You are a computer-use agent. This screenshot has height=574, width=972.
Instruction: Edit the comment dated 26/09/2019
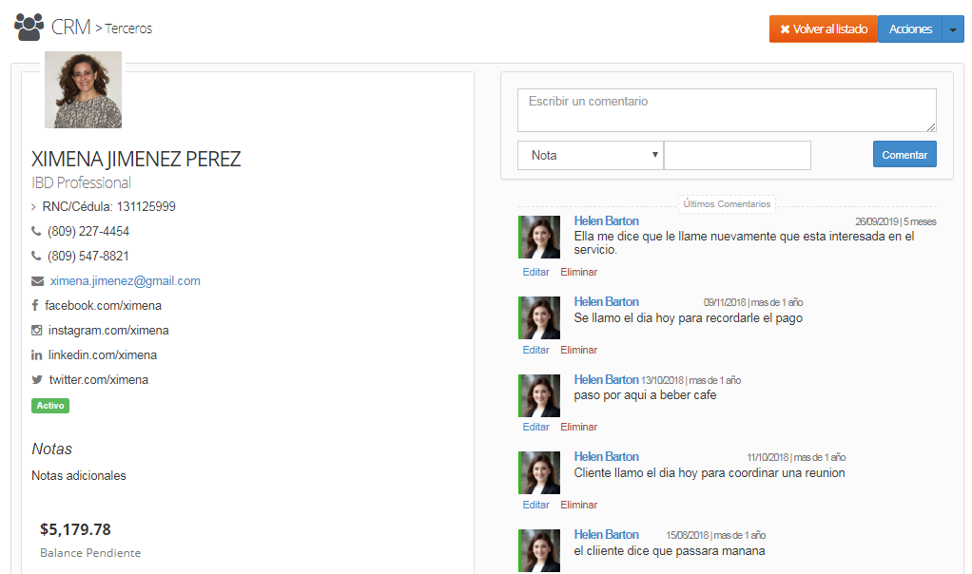535,272
